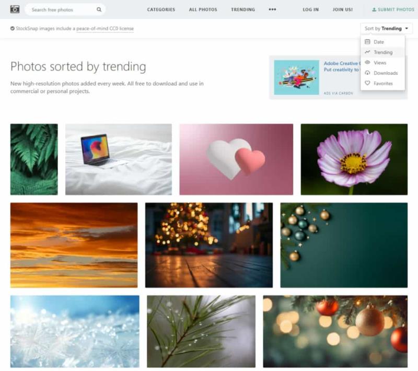Click the heart icon beside Favorites

point(367,83)
